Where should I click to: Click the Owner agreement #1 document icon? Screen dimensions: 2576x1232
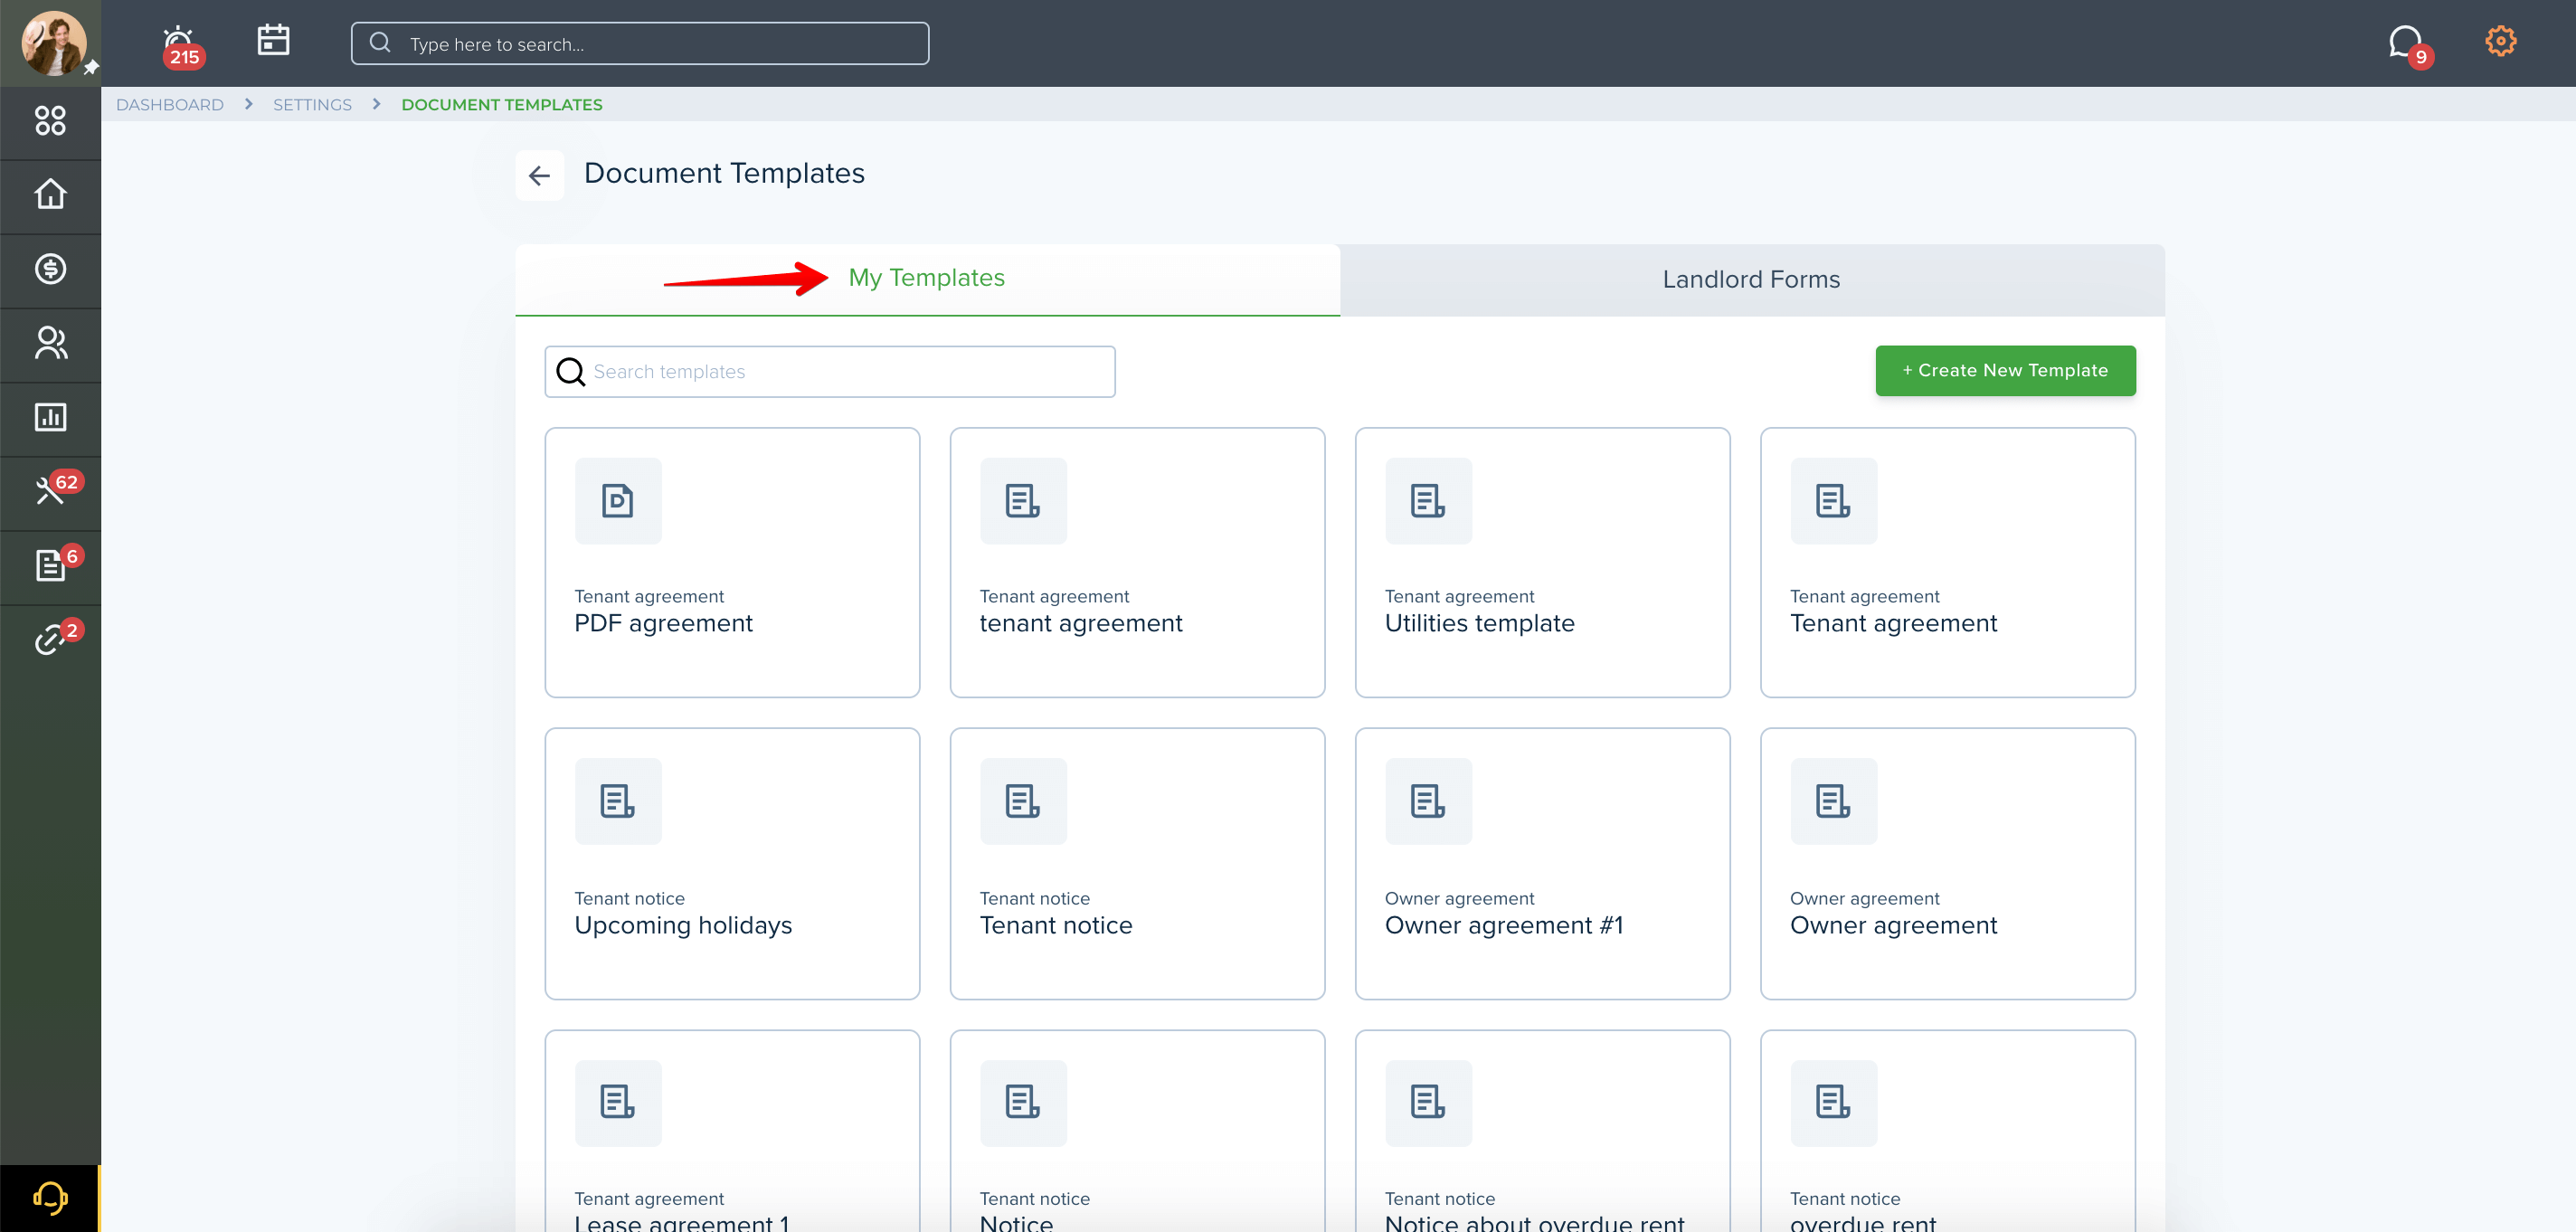1428,801
